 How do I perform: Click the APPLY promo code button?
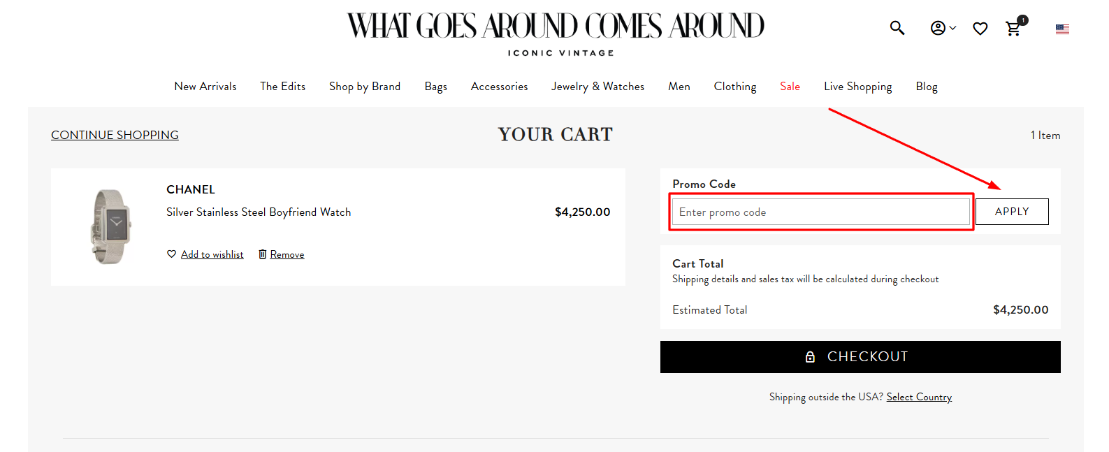point(1012,211)
